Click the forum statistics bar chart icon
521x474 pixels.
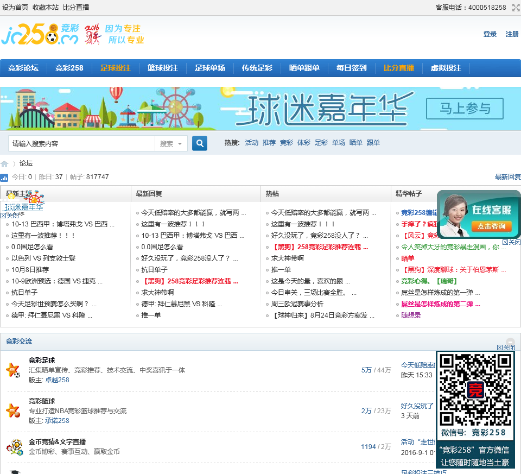tap(4, 177)
